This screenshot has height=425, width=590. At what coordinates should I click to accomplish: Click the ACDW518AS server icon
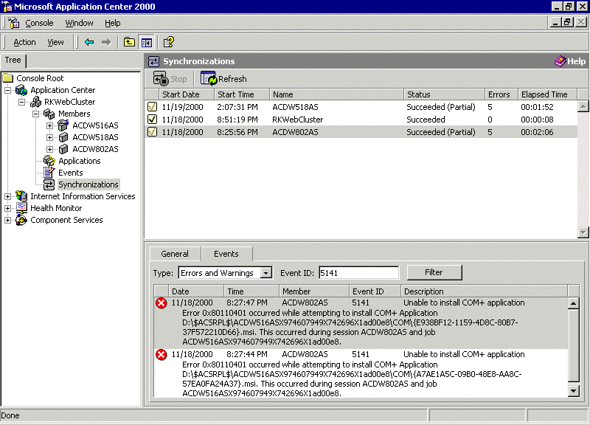pos(63,137)
